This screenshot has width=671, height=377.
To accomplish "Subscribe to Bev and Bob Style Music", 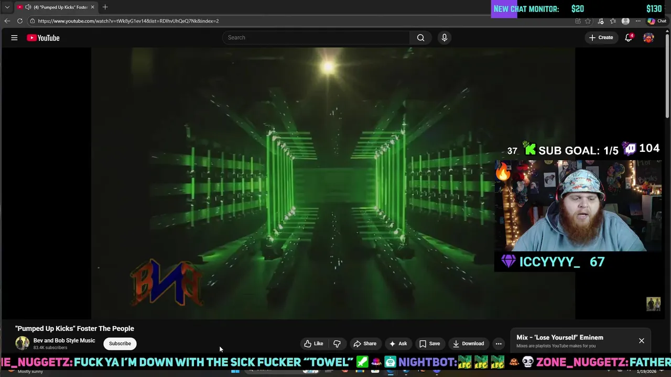I will pyautogui.click(x=120, y=343).
